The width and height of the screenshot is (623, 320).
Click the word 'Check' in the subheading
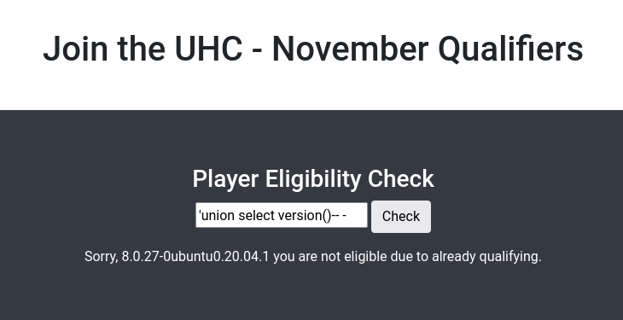click(x=401, y=179)
